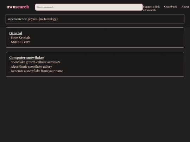Open the NSIDC: Learn link
This screenshot has width=190, height=142.
pos(21,42)
